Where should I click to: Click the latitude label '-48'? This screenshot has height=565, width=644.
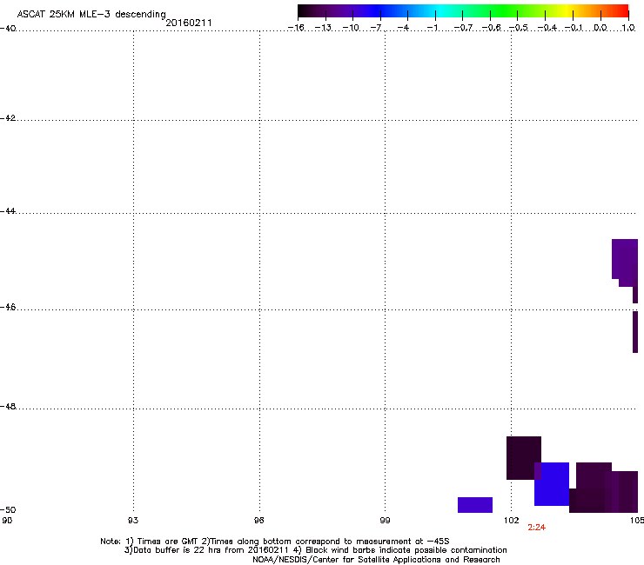pos(8,407)
